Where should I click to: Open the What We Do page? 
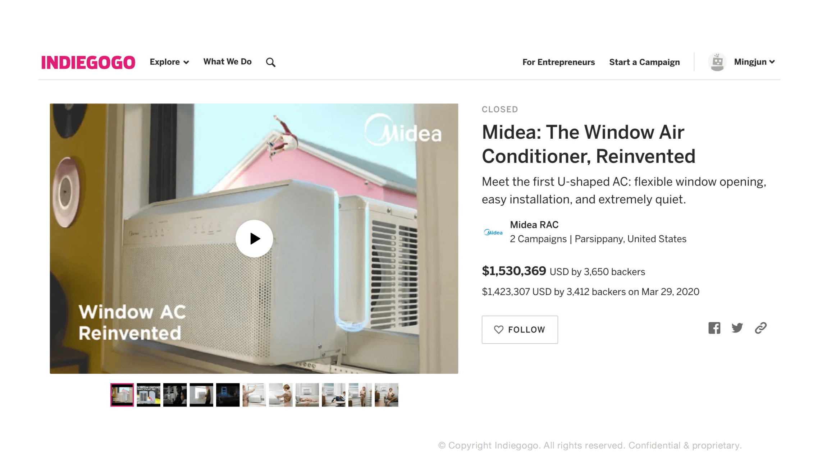[x=227, y=62]
